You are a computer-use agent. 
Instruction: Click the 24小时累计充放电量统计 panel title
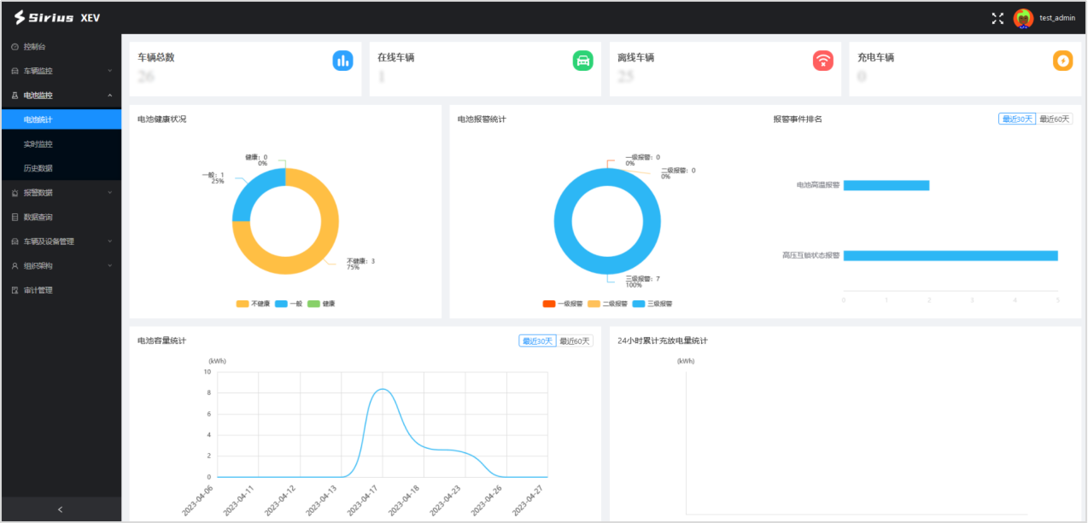[662, 340]
